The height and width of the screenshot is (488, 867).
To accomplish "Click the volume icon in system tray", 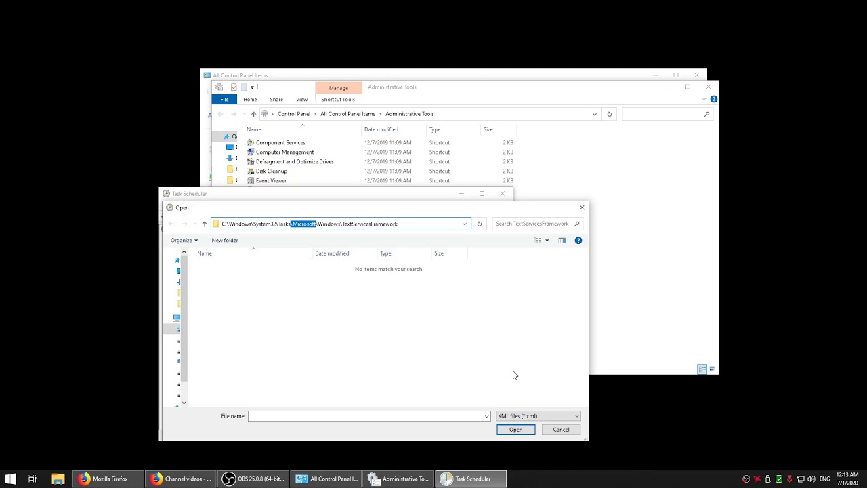I will [811, 479].
